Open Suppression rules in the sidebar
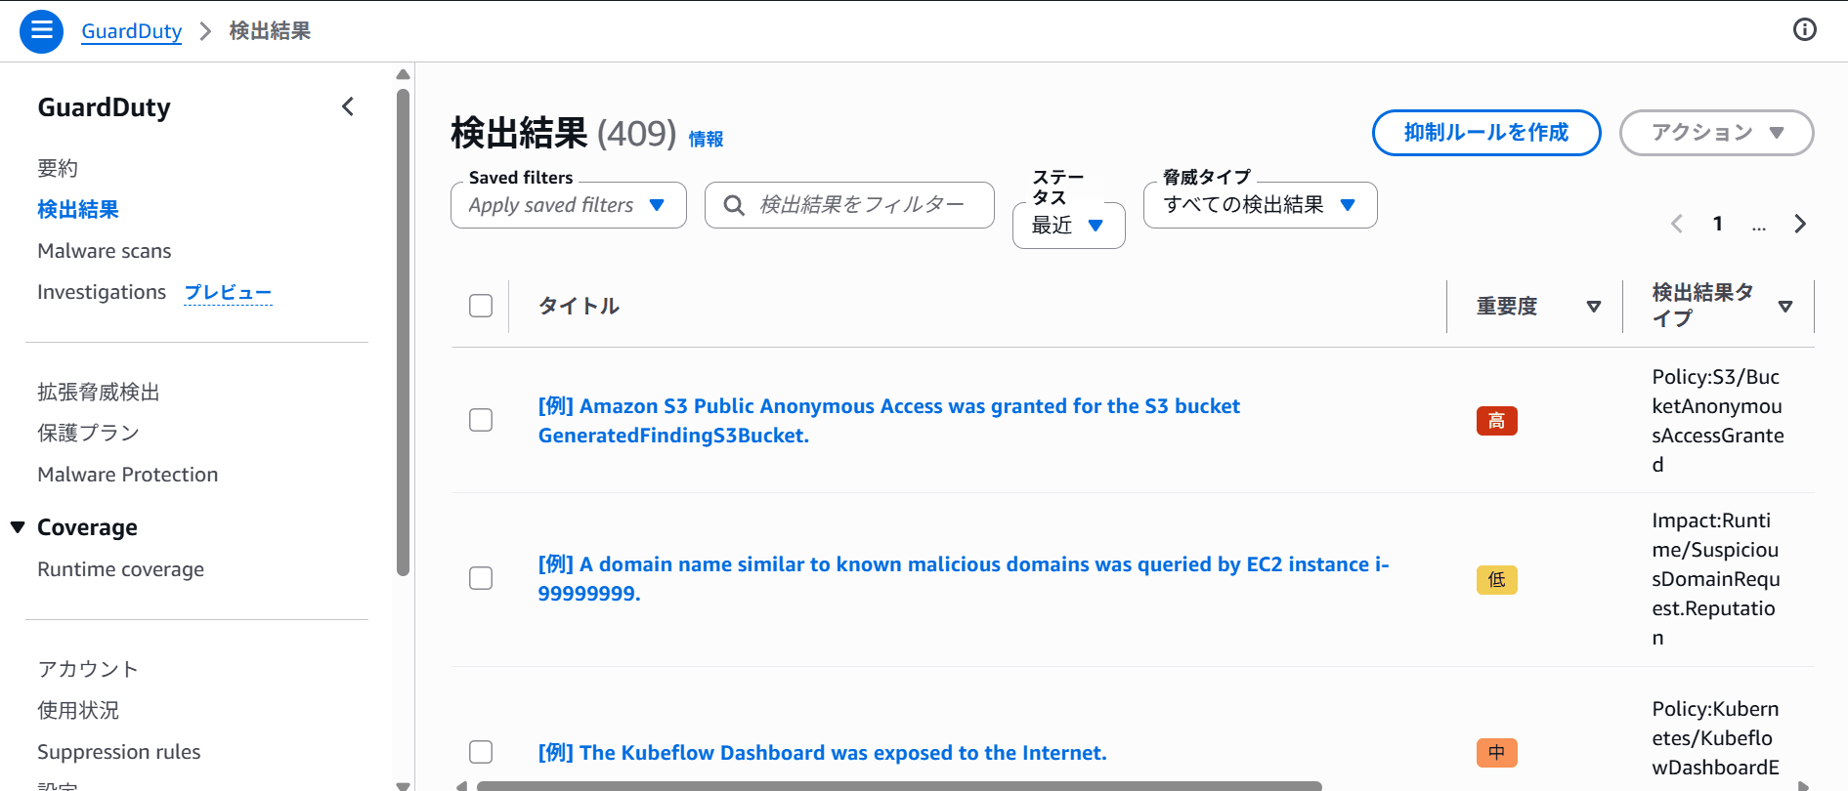The height and width of the screenshot is (791, 1848). [x=119, y=752]
